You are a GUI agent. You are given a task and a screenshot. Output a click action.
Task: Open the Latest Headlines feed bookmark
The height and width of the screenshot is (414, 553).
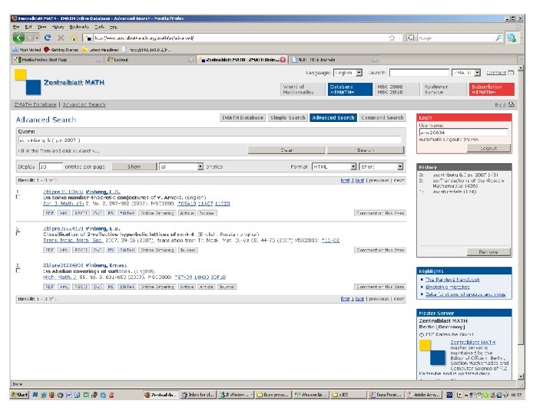pyautogui.click(x=100, y=50)
